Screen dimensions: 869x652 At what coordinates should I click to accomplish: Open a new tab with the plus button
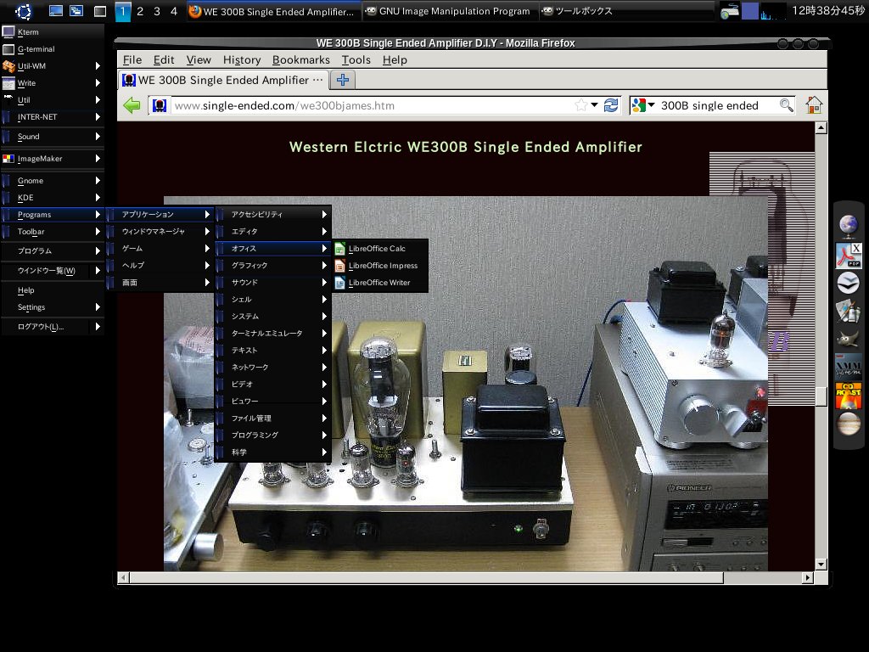point(343,80)
